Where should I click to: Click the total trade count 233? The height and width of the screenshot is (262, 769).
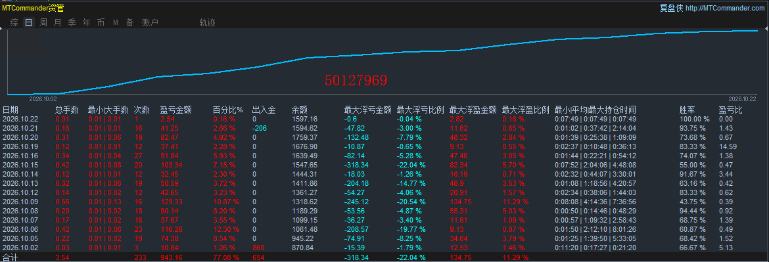pos(140,257)
